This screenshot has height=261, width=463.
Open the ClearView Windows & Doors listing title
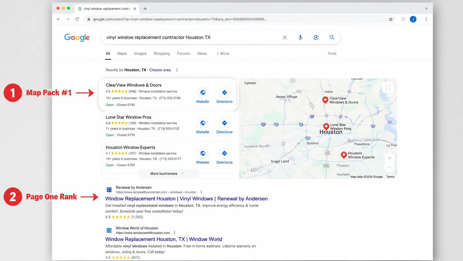[x=133, y=85]
